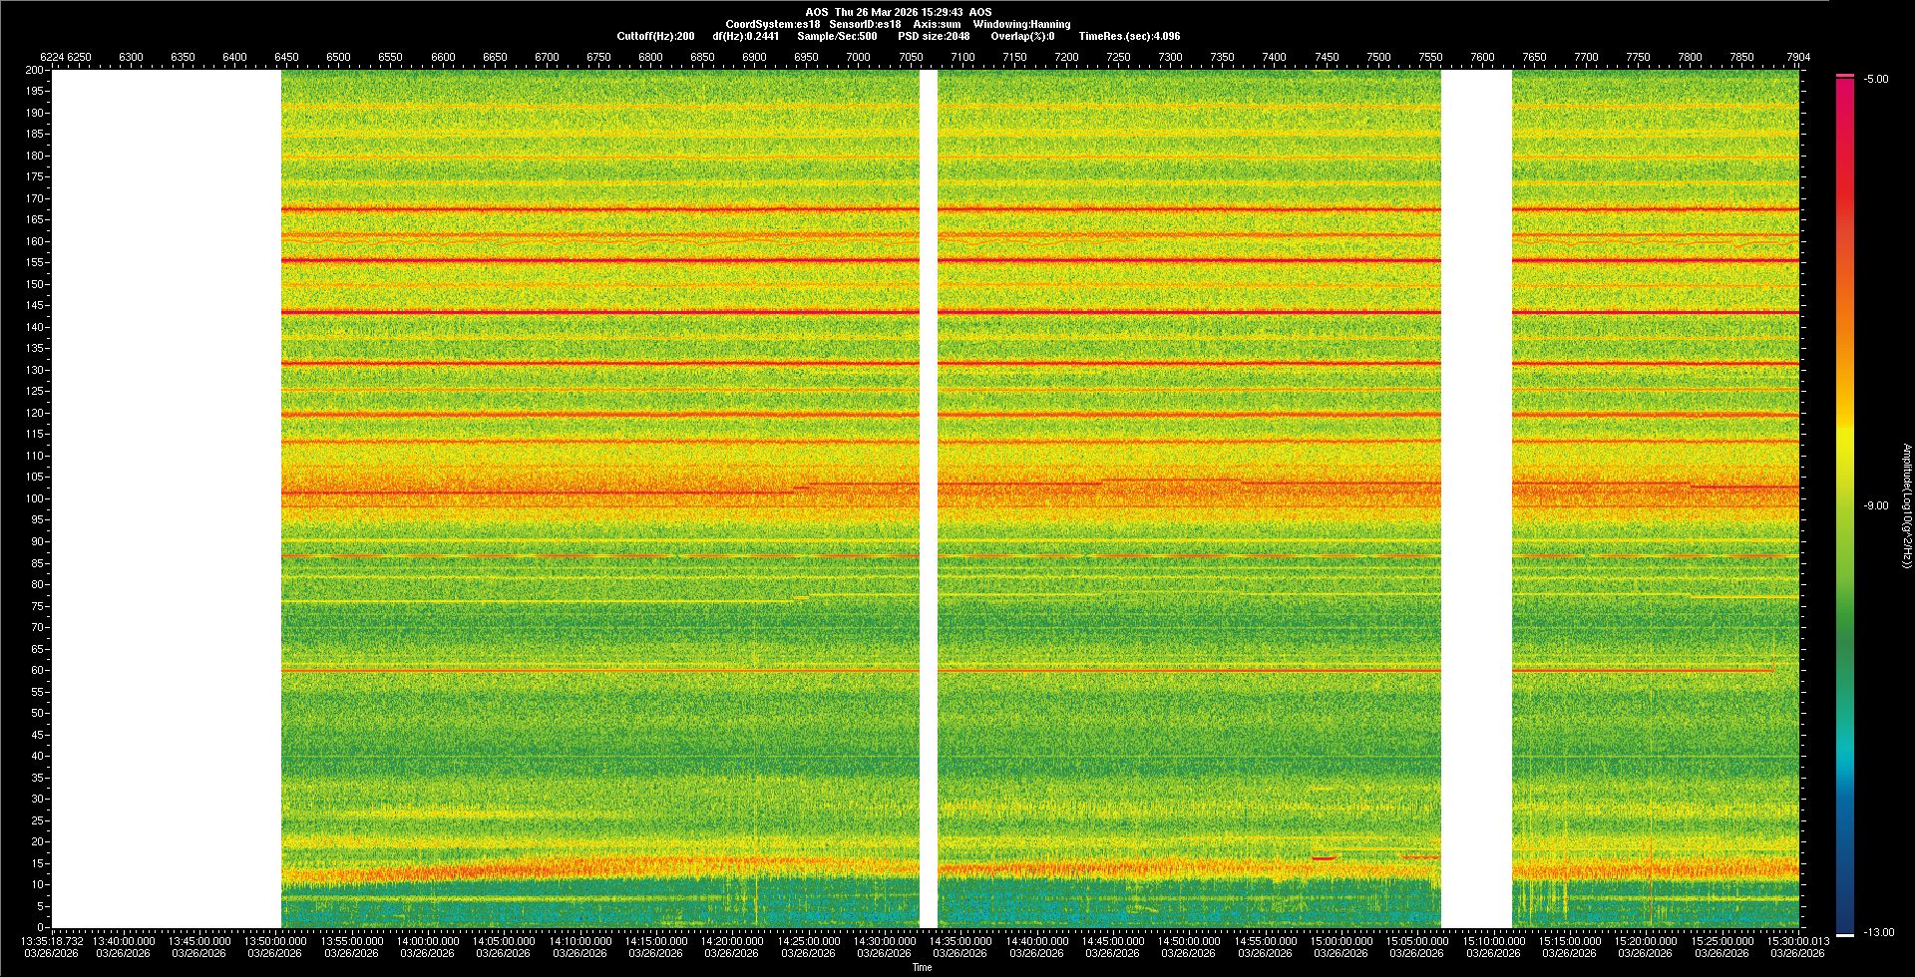Click the Windowing:Hanning header text

click(1021, 24)
